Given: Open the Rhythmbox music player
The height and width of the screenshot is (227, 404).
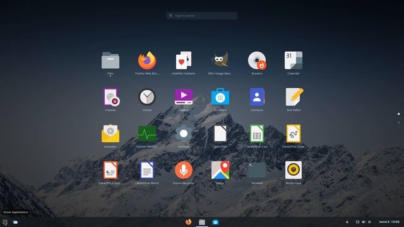Looking at the screenshot, I should [x=294, y=170].
